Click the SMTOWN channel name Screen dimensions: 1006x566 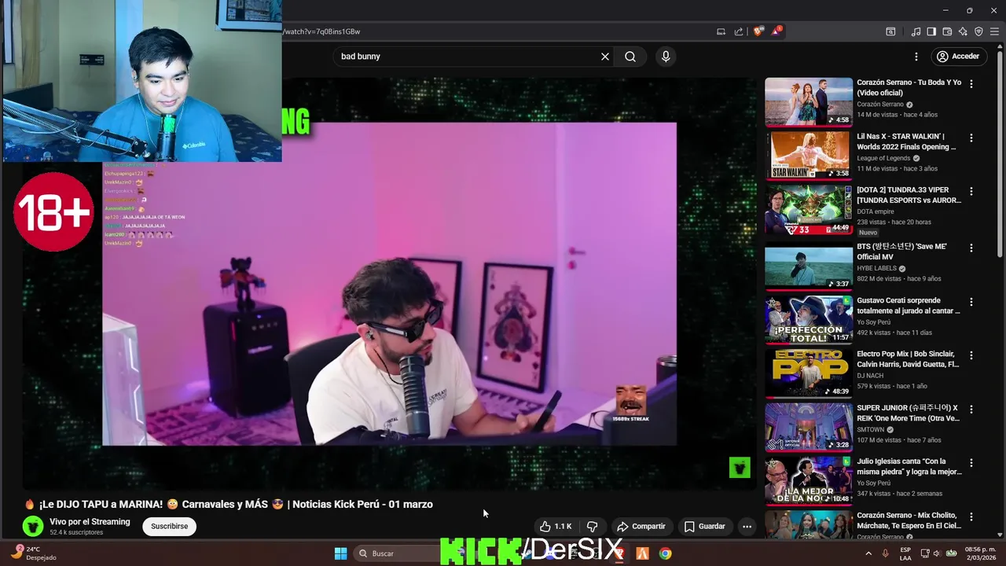(x=870, y=429)
